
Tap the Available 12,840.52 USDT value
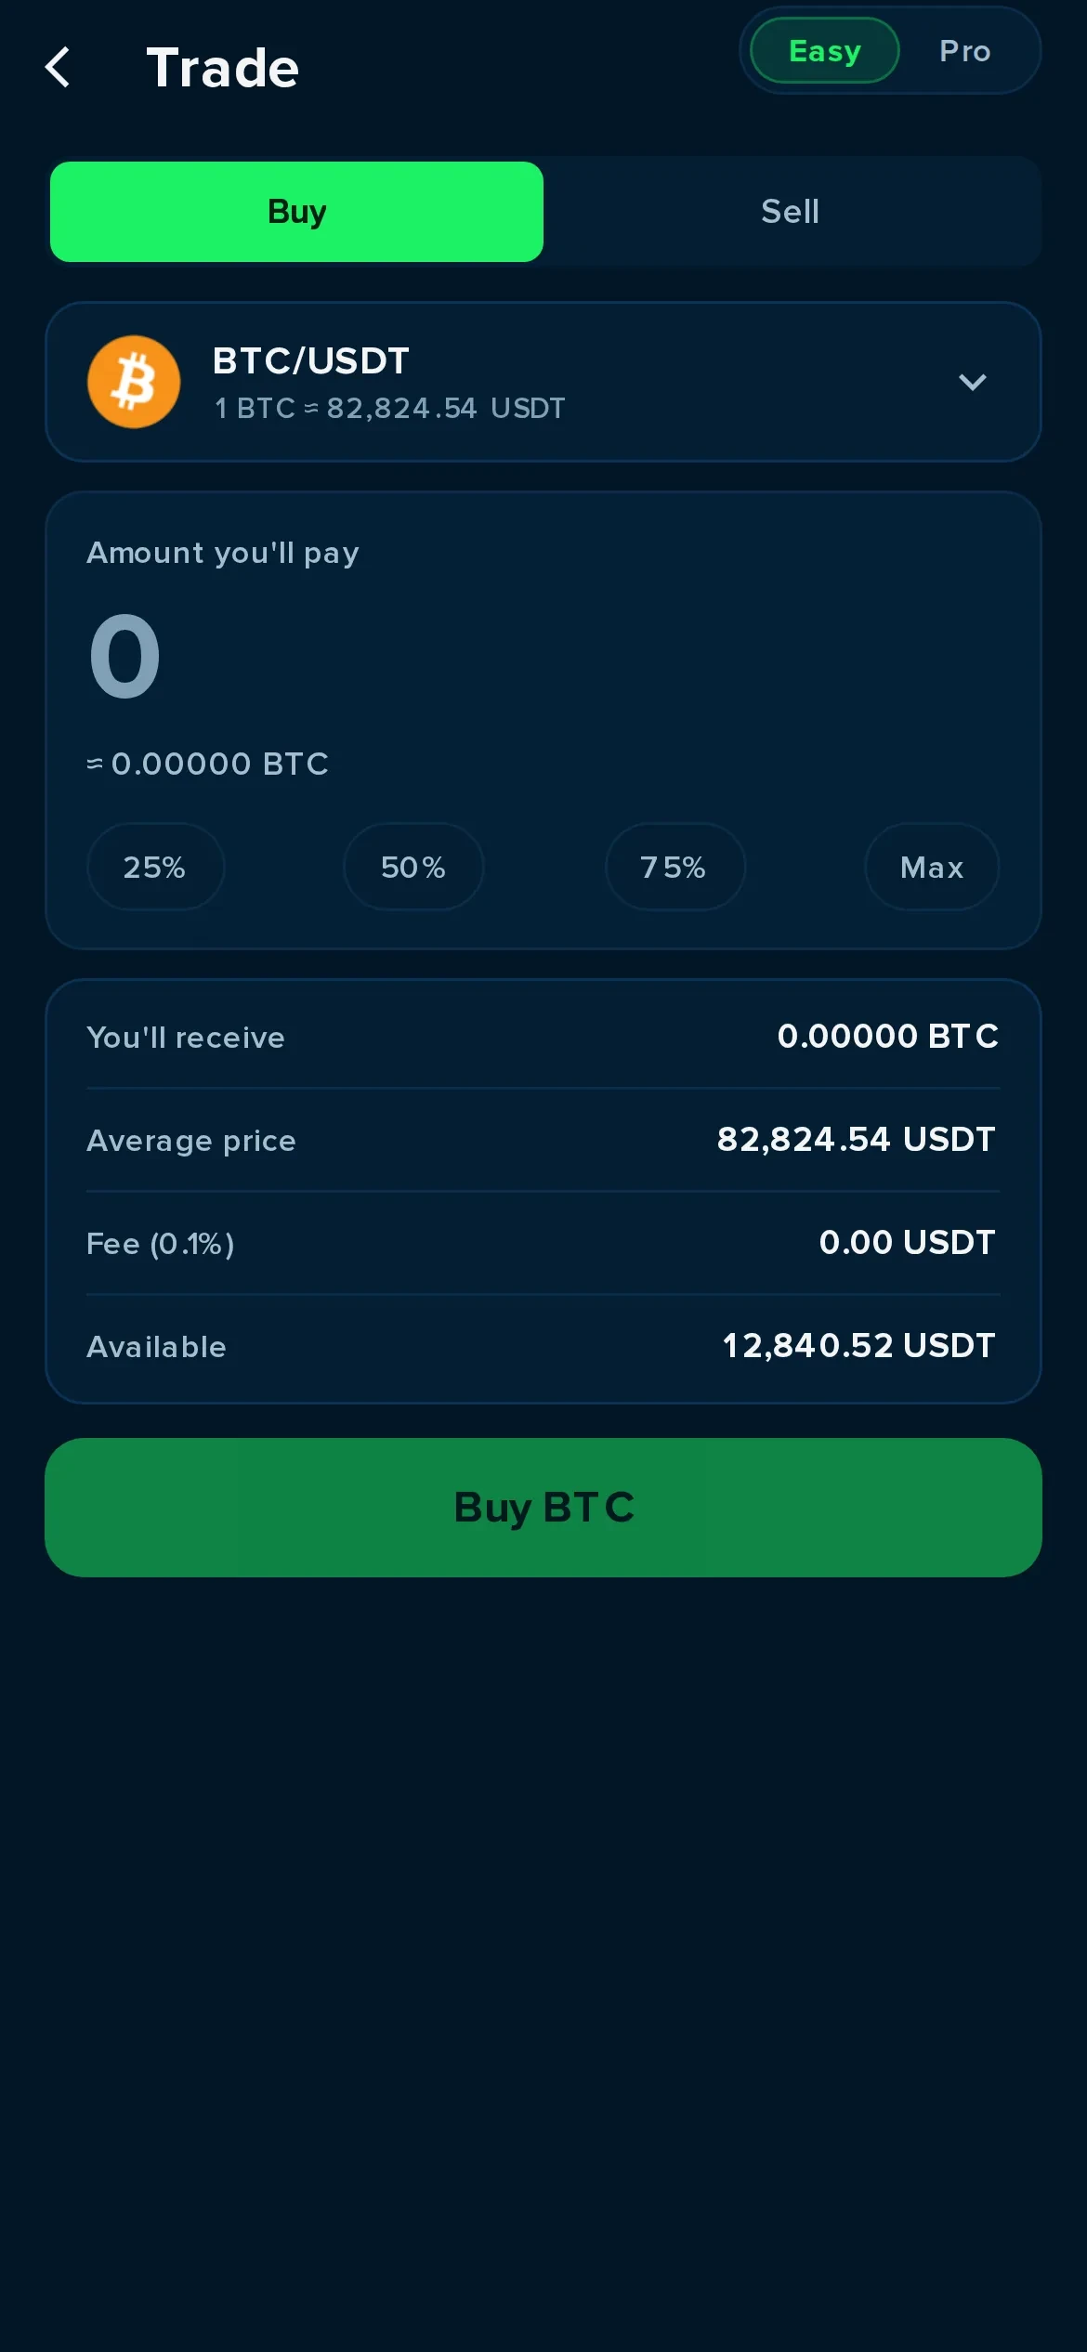click(858, 1345)
